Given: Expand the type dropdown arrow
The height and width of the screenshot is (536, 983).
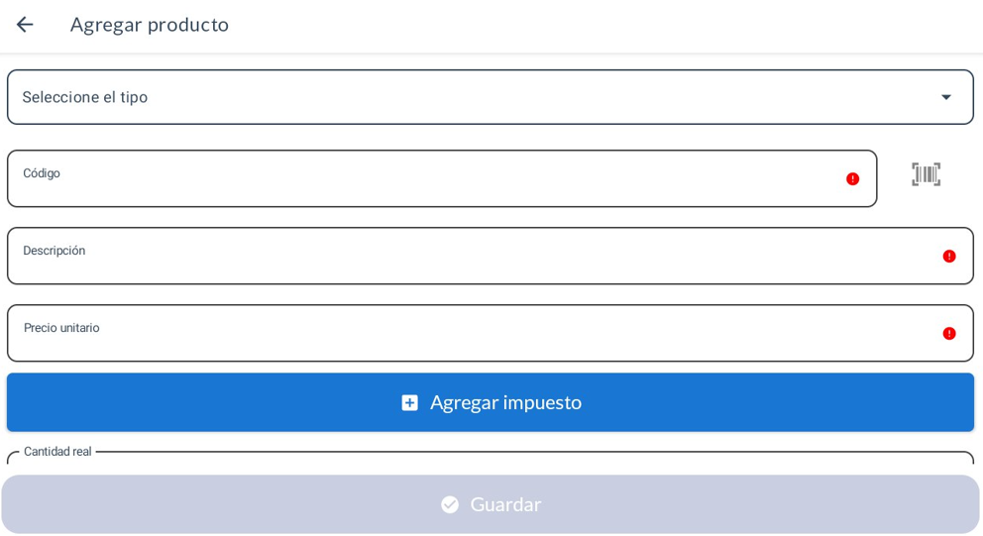Looking at the screenshot, I should click(x=945, y=97).
